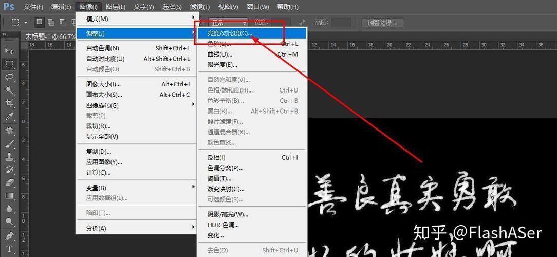Select the Brush tool

[x=10, y=143]
